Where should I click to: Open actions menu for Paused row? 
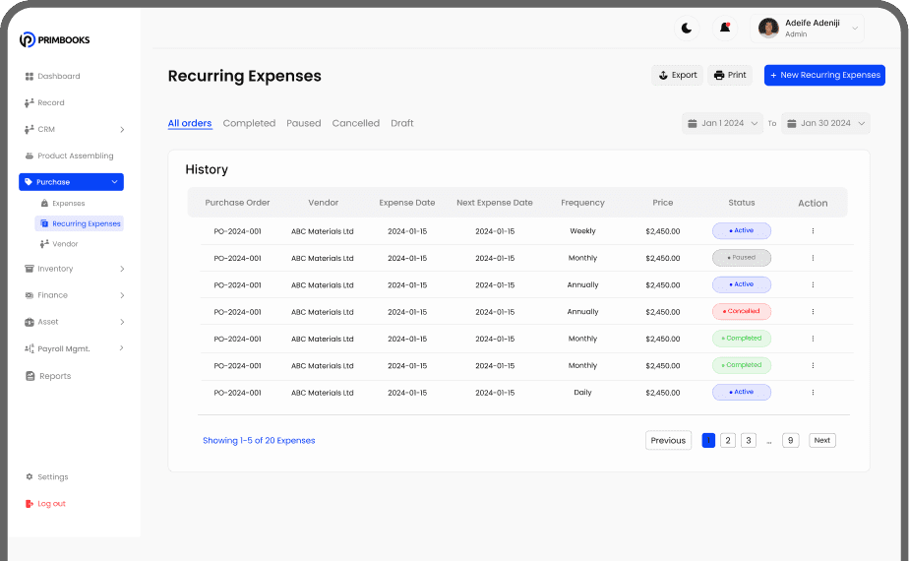[x=813, y=258]
